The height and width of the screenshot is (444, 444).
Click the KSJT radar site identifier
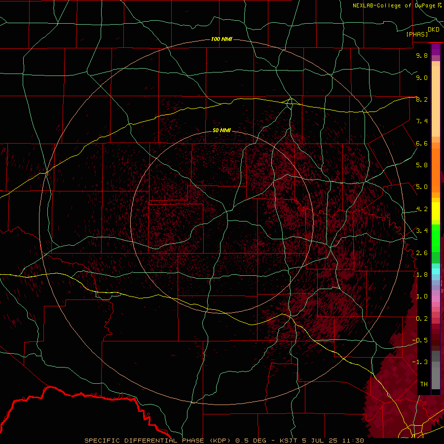pos(289,441)
